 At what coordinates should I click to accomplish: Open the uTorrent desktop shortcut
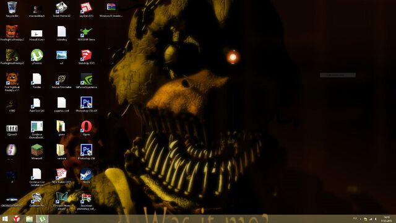tap(37, 56)
